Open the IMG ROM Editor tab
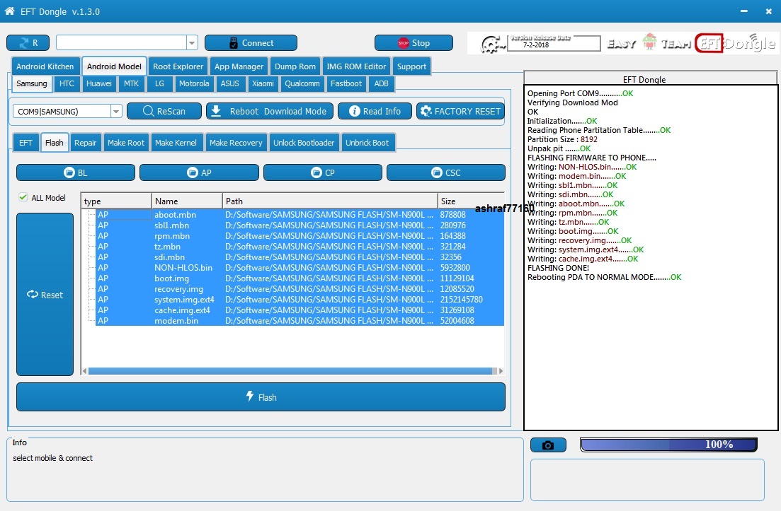 [x=356, y=66]
